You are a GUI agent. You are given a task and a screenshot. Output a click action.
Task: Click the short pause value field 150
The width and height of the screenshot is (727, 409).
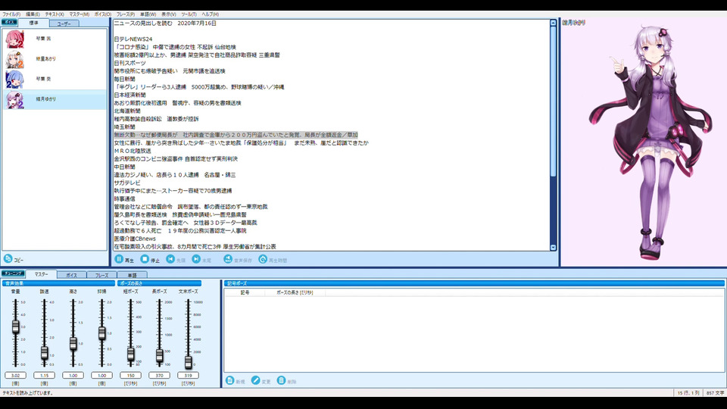(x=130, y=375)
